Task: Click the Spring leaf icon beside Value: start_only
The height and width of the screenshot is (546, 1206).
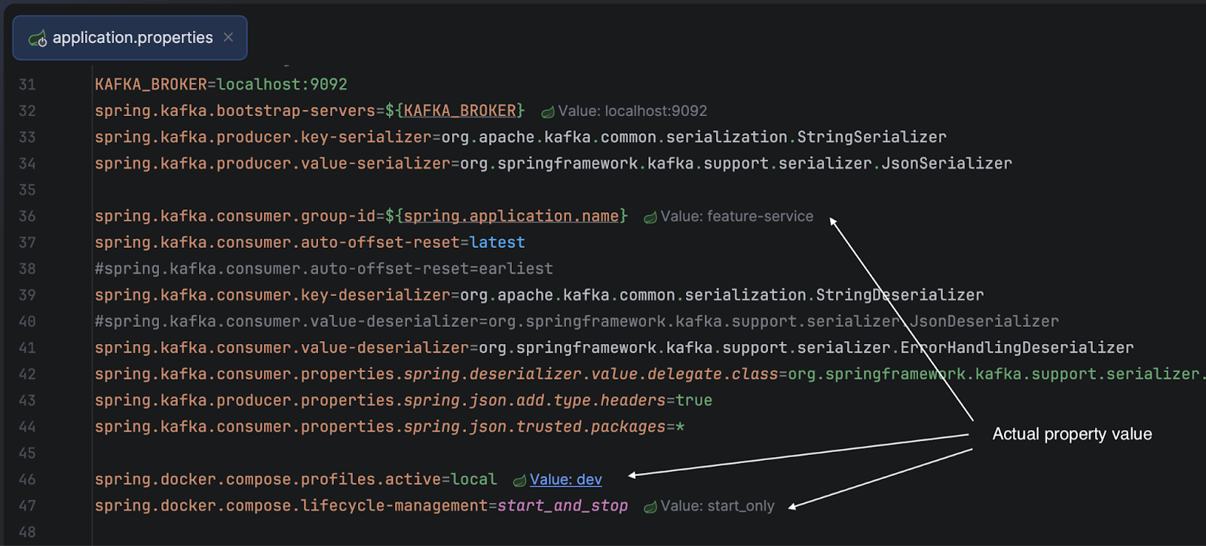Action: (650, 507)
